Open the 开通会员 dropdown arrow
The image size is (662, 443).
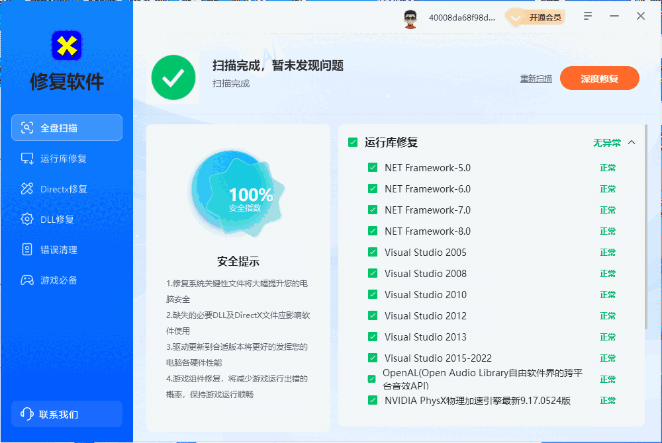click(515, 17)
